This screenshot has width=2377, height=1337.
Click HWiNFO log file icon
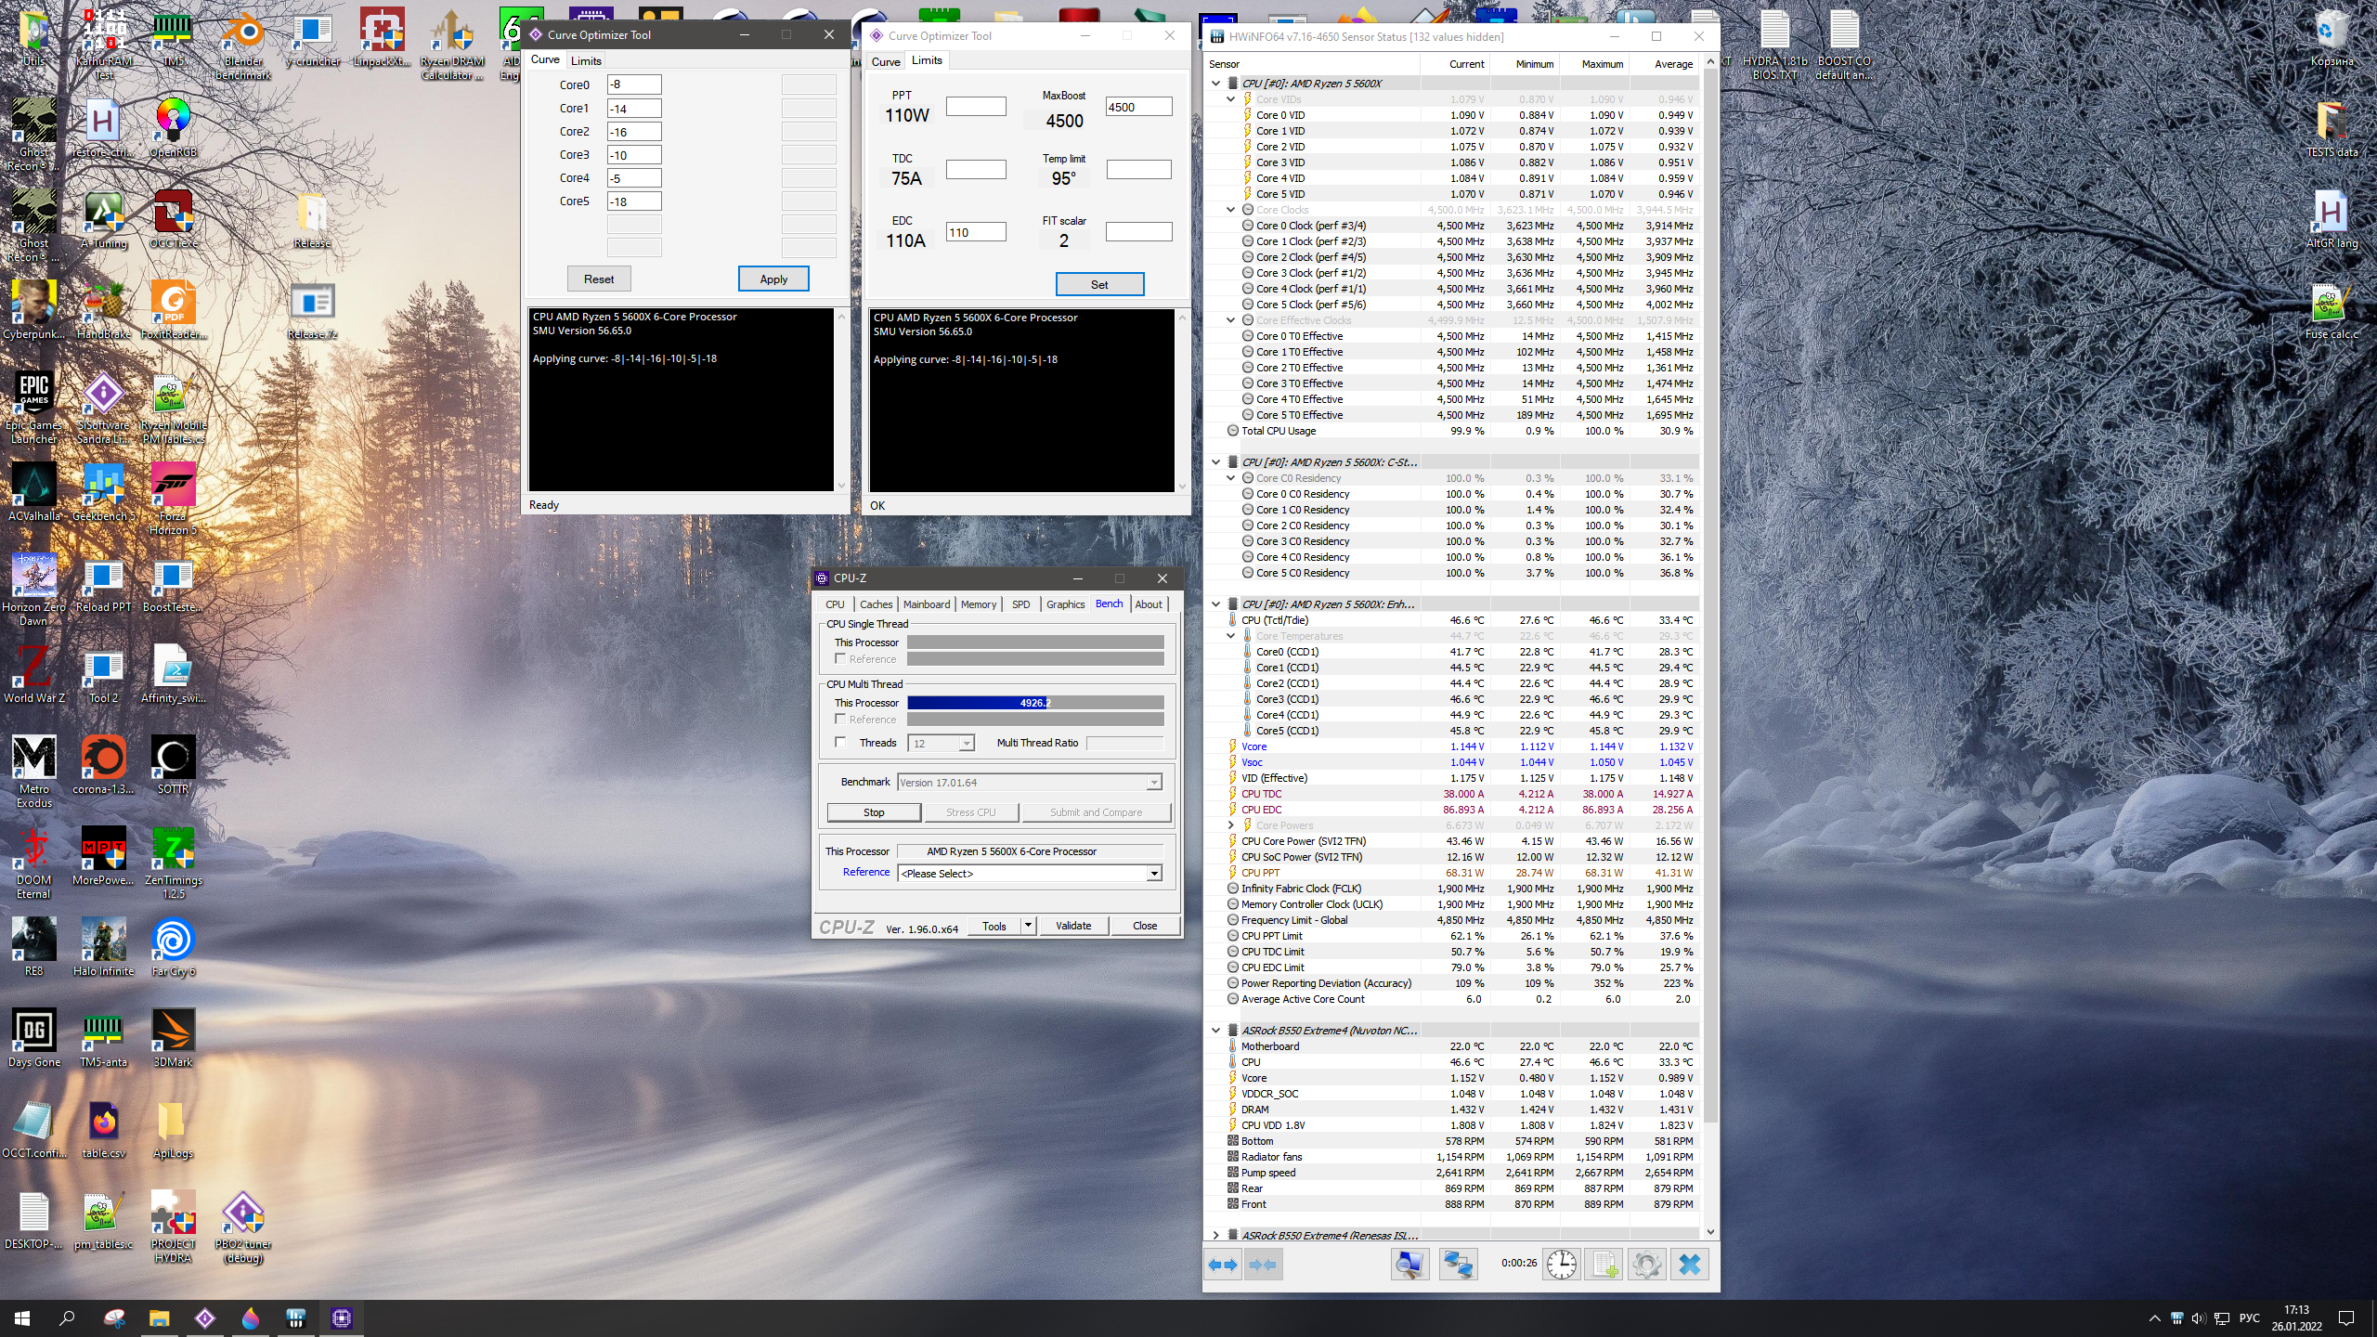pyautogui.click(x=1604, y=1265)
